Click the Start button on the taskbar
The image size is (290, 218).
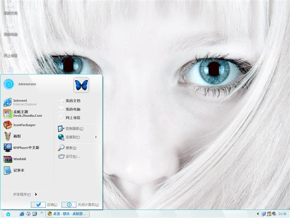(x=8, y=213)
